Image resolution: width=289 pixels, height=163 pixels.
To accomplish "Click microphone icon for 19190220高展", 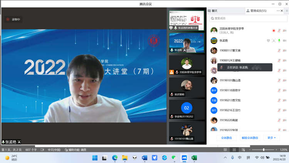I will (279, 120).
